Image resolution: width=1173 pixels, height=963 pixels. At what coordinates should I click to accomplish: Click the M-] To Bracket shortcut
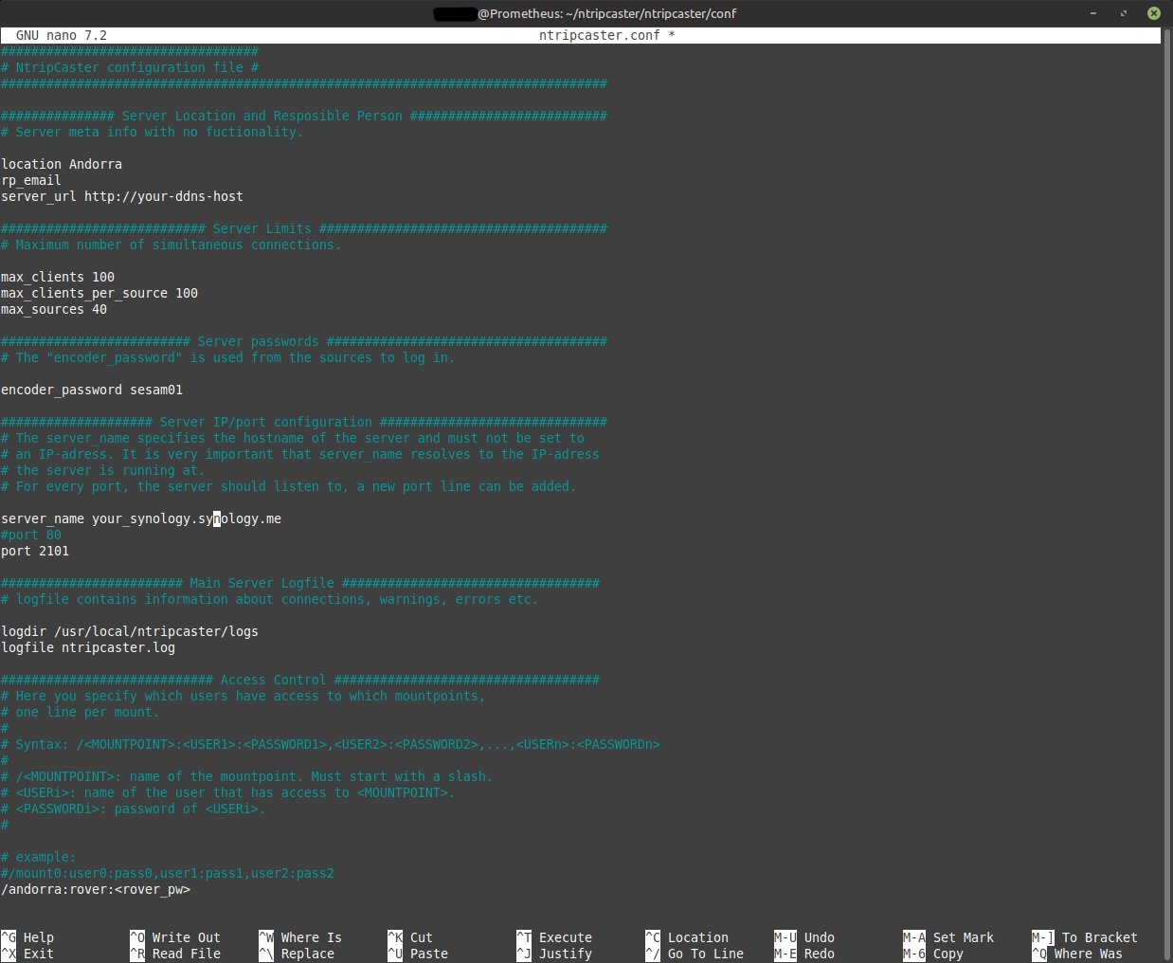[1085, 937]
